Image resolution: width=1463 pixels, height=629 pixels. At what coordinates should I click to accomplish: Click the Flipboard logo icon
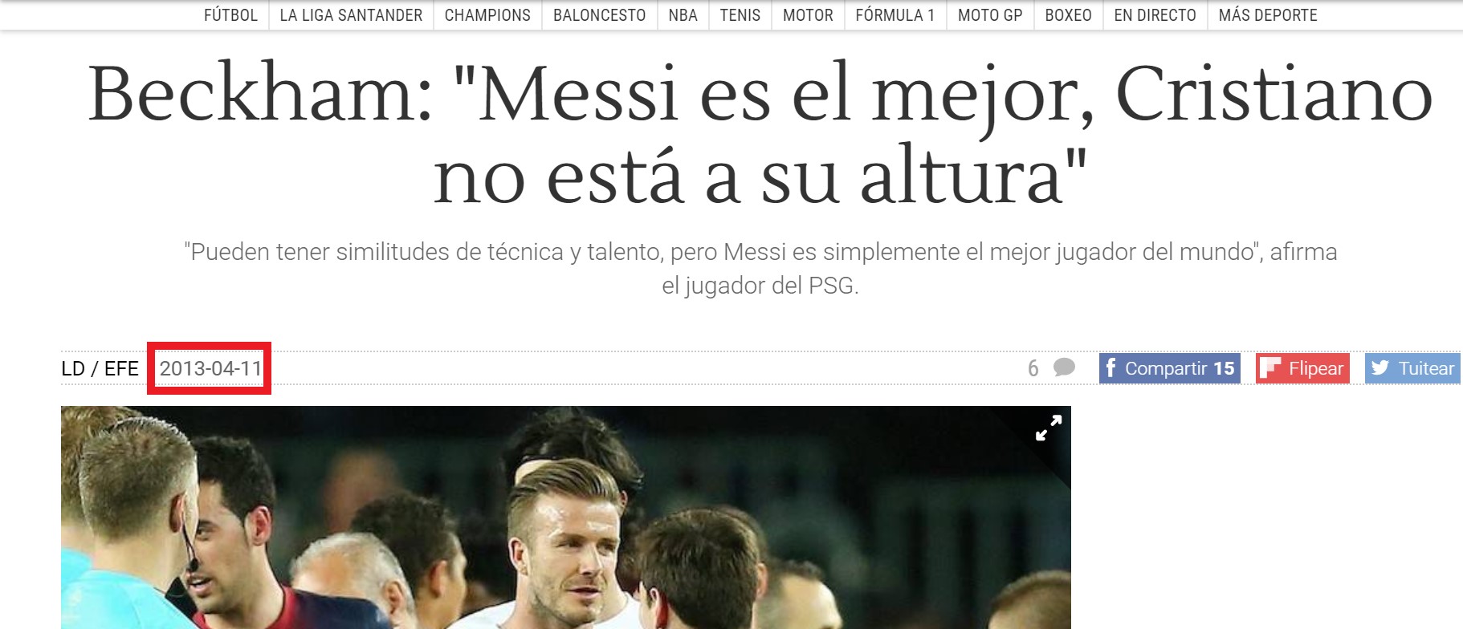pyautogui.click(x=1269, y=368)
